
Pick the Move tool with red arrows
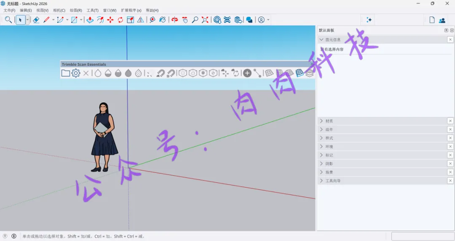tap(110, 20)
